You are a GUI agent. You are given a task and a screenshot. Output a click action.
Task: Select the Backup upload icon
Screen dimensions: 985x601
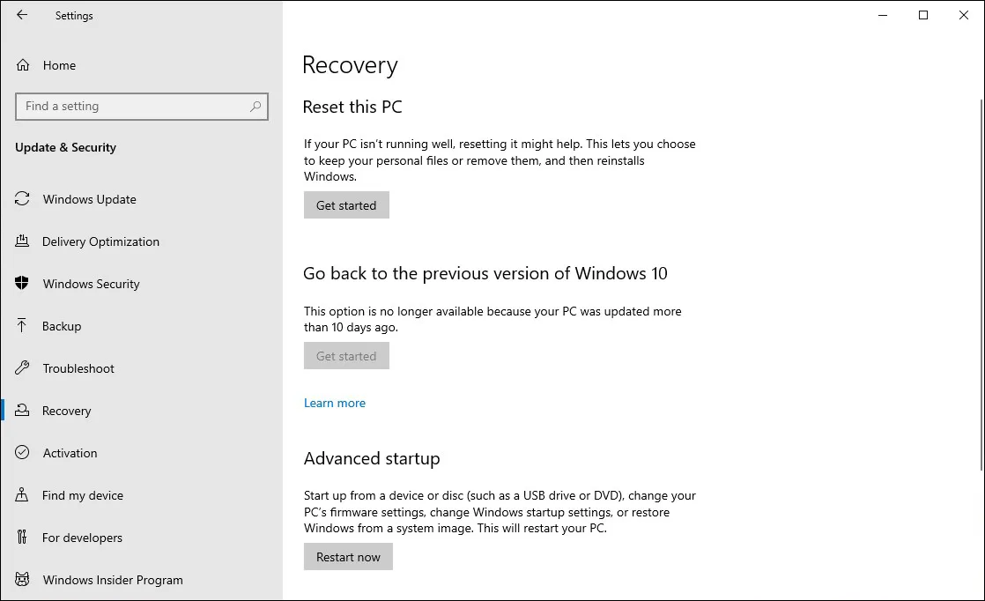coord(22,326)
